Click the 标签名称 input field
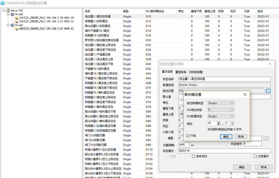 tap(224, 79)
